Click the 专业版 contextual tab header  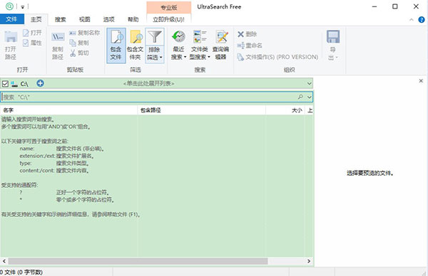tap(168, 8)
